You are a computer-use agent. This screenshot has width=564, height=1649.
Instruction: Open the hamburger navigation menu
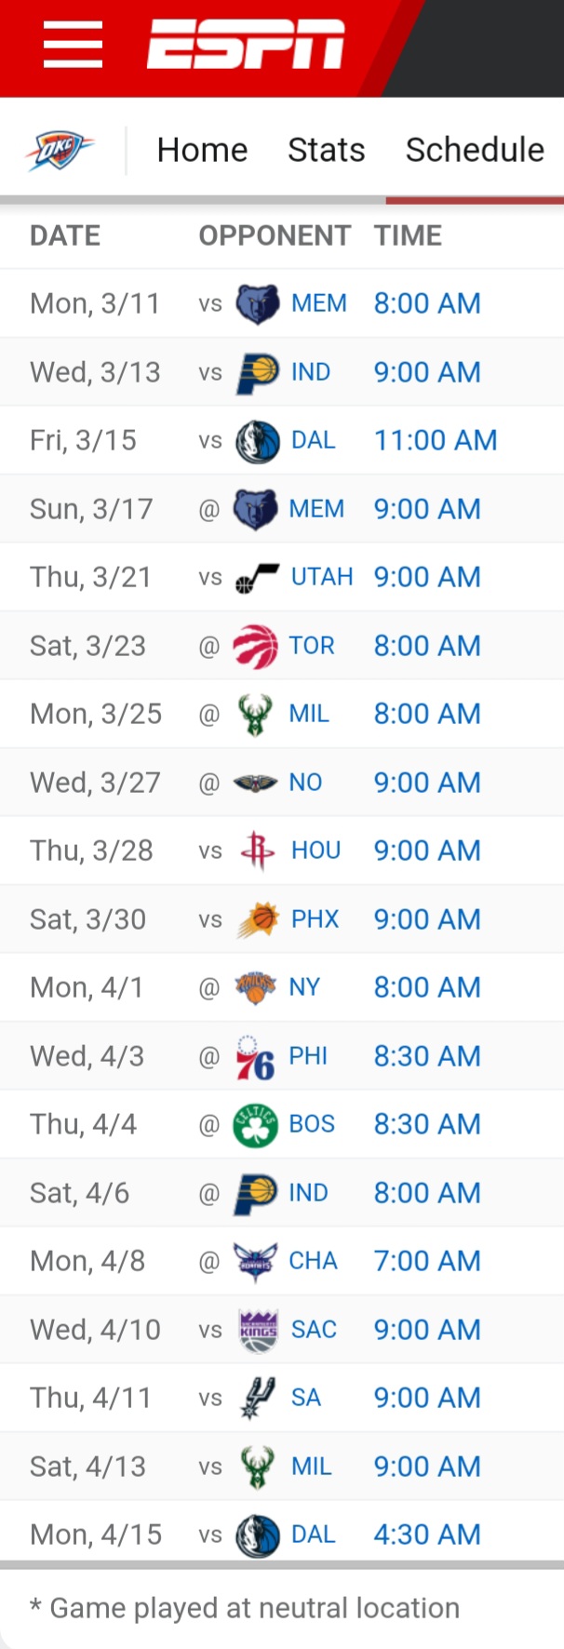click(73, 45)
